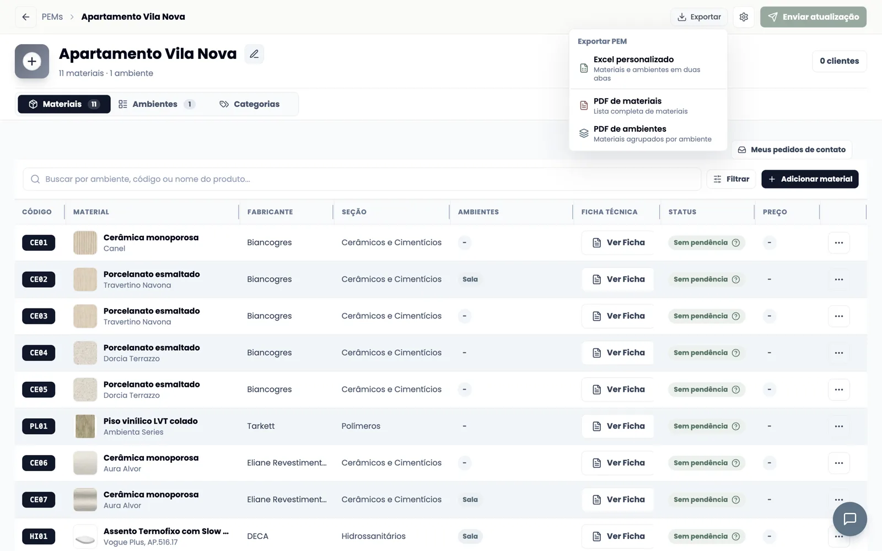
Task: Click status help icon in CE05 row
Action: point(735,390)
